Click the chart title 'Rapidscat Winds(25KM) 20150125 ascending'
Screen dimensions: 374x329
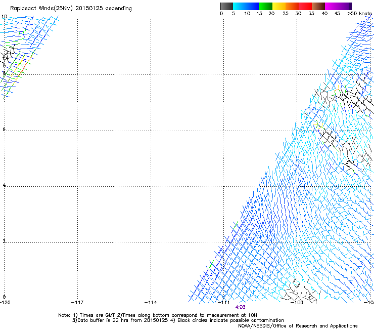71,9
